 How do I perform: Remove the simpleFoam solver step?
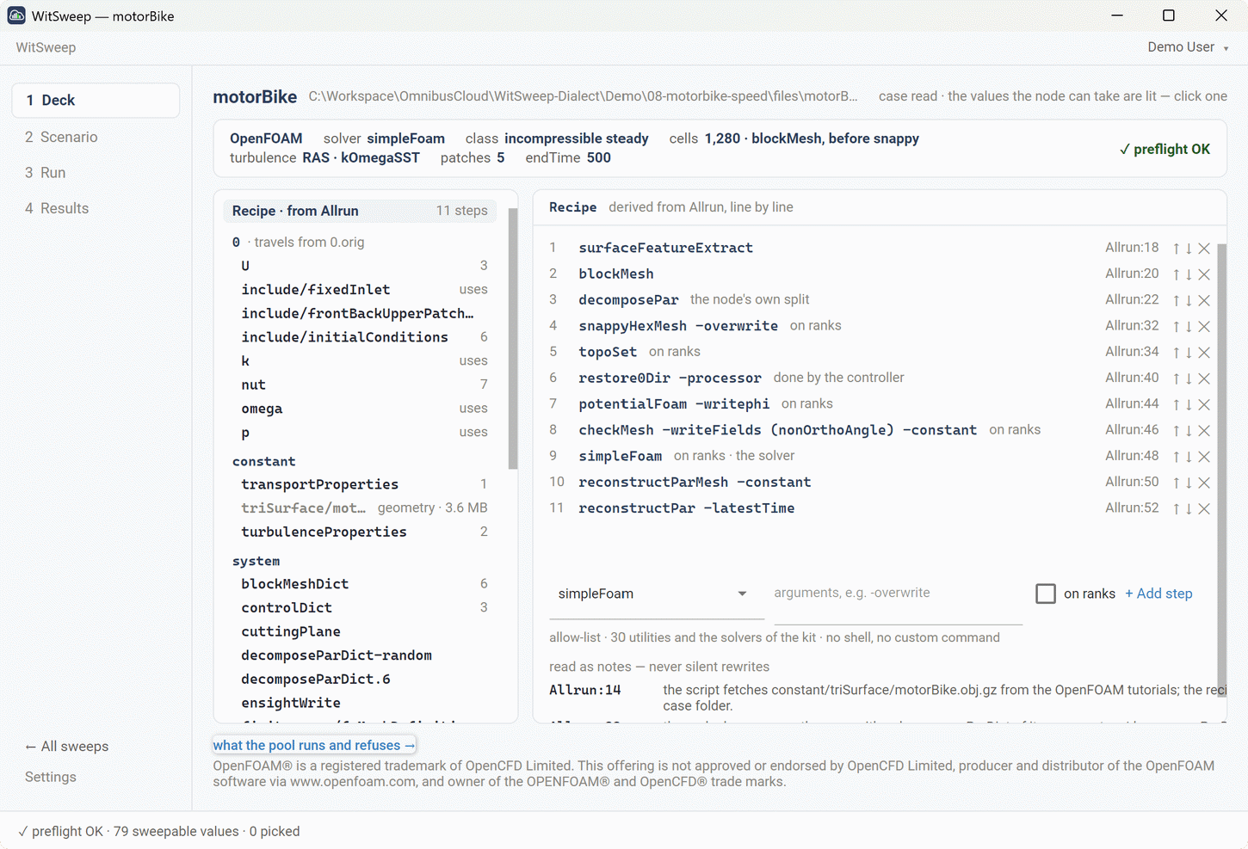click(1204, 457)
